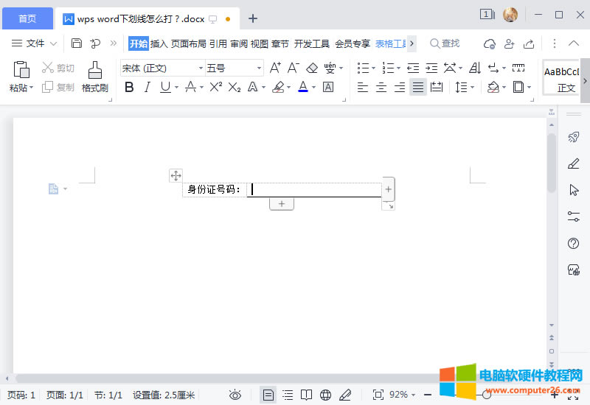The image size is (590, 405).
Task: Switch to the 页面布局 ribbon tab
Action: coord(188,43)
